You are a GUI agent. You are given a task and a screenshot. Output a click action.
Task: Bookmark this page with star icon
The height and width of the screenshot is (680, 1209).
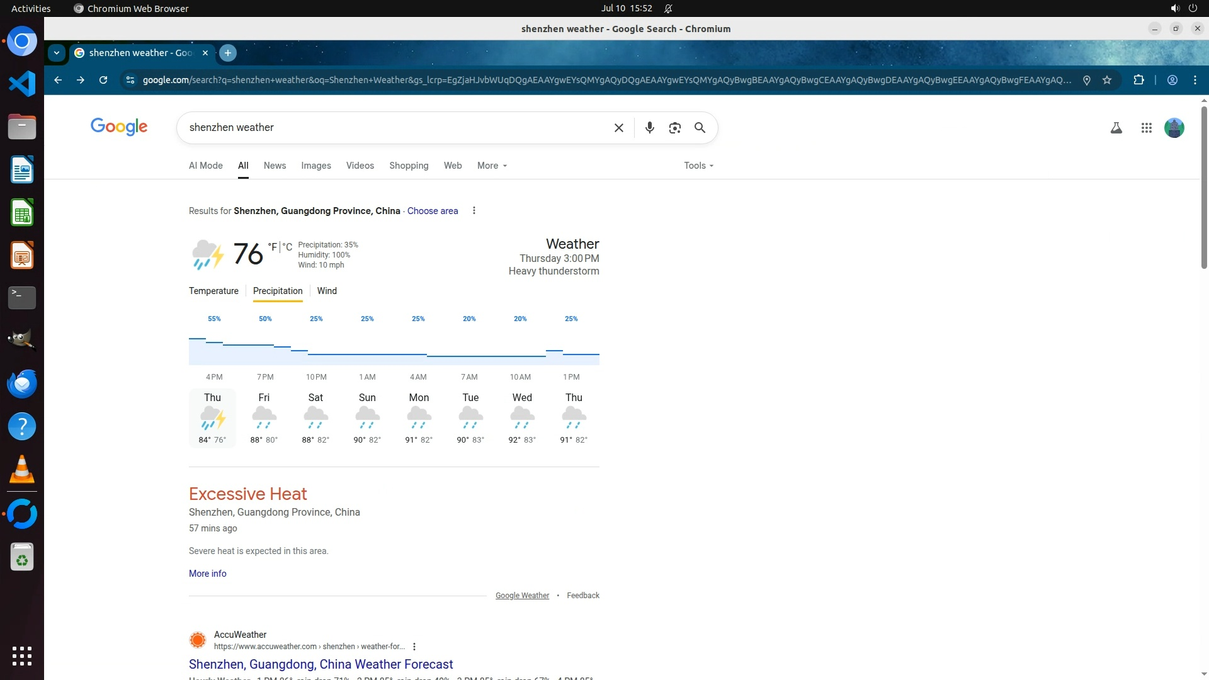(1107, 80)
